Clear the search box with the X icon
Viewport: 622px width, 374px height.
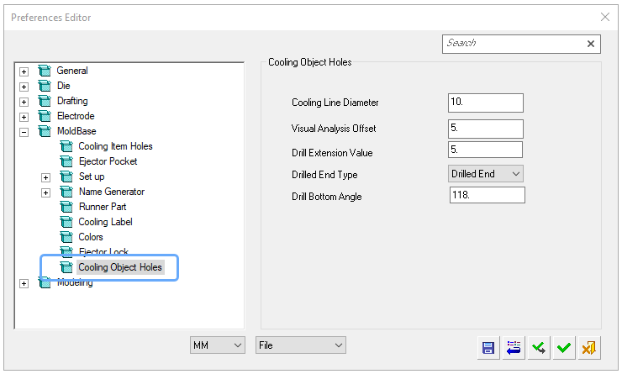tap(591, 44)
